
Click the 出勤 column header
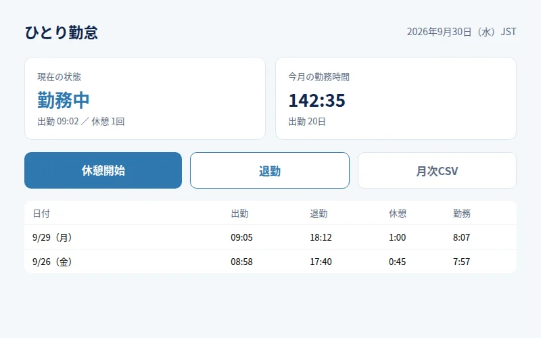pyautogui.click(x=240, y=214)
